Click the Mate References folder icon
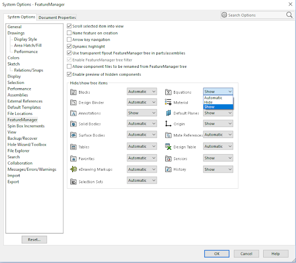This screenshot has height=263, width=296. tap(168, 135)
